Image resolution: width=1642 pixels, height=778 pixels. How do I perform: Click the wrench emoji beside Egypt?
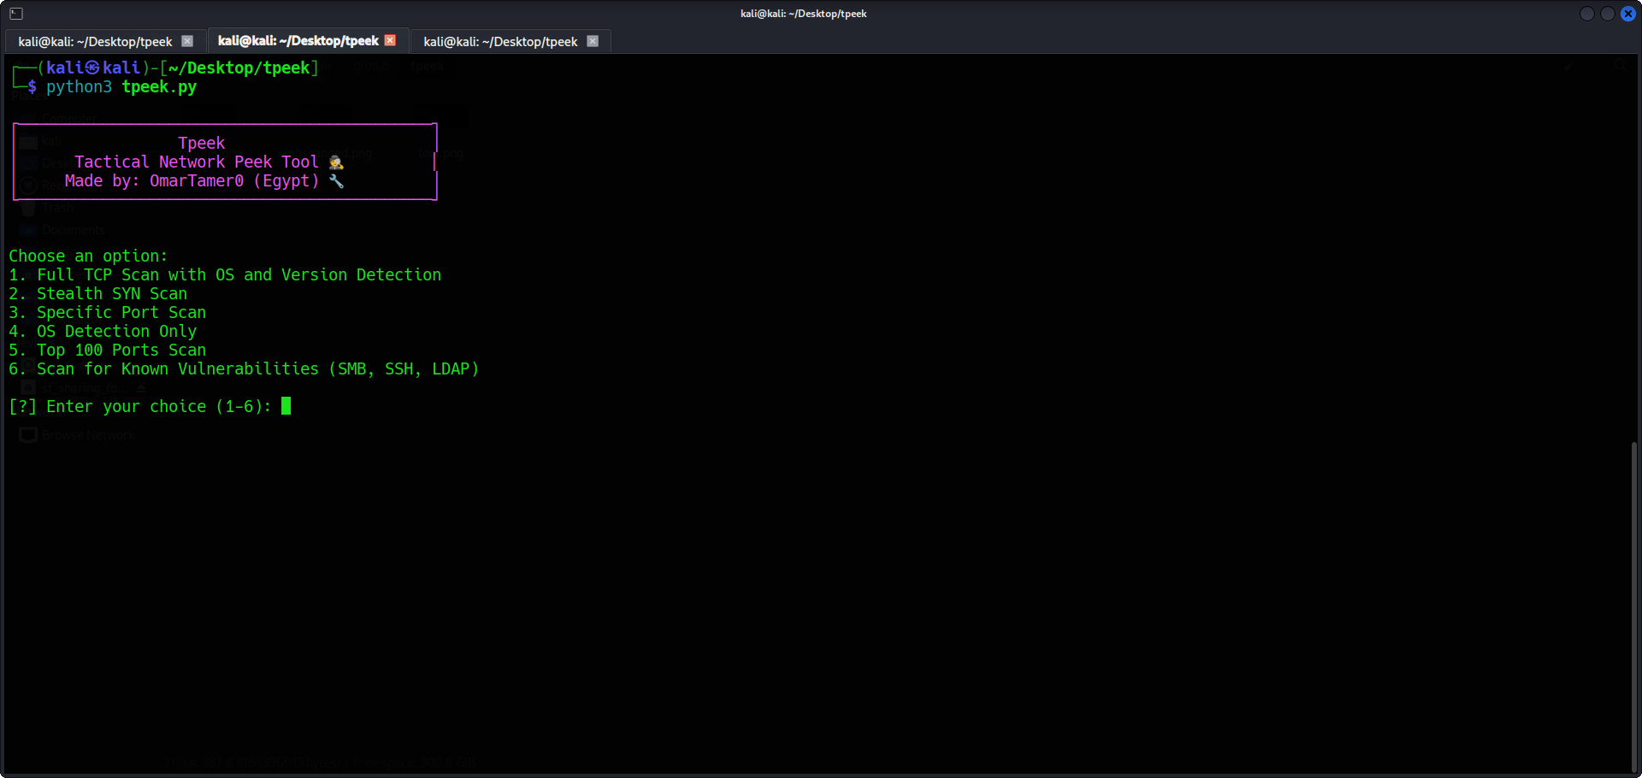(x=336, y=181)
